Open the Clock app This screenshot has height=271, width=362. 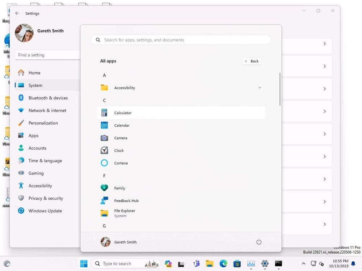181,151
